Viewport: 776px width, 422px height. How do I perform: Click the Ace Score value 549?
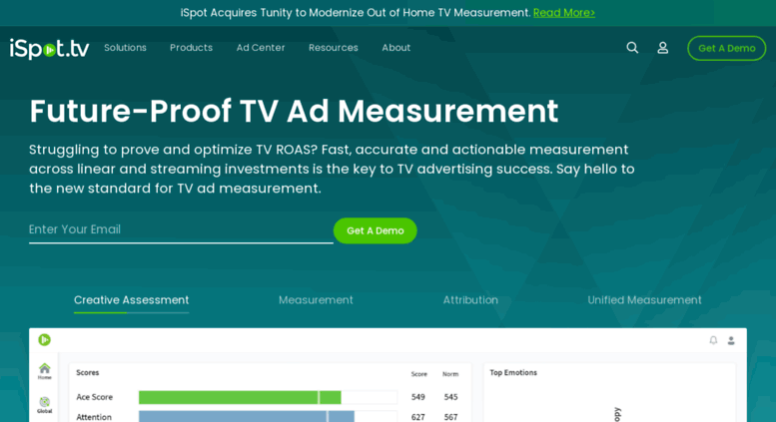[x=418, y=397]
